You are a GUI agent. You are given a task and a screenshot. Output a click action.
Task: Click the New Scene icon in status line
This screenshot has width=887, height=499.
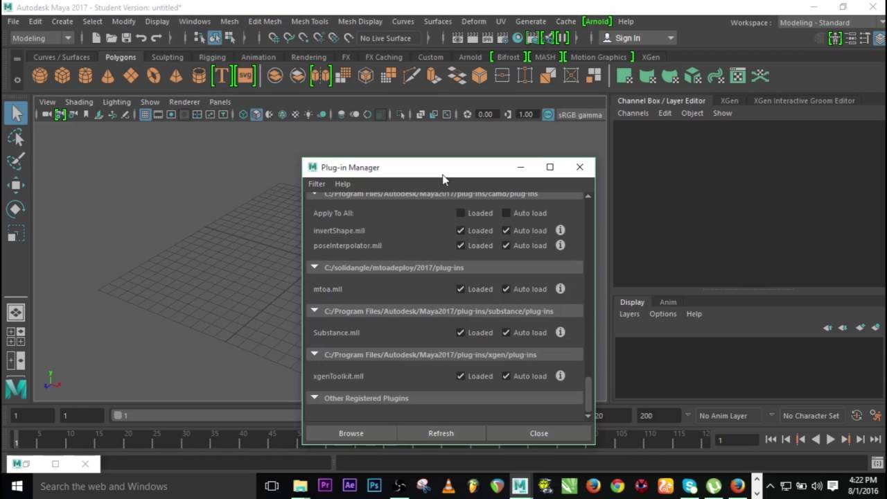pyautogui.click(x=96, y=38)
